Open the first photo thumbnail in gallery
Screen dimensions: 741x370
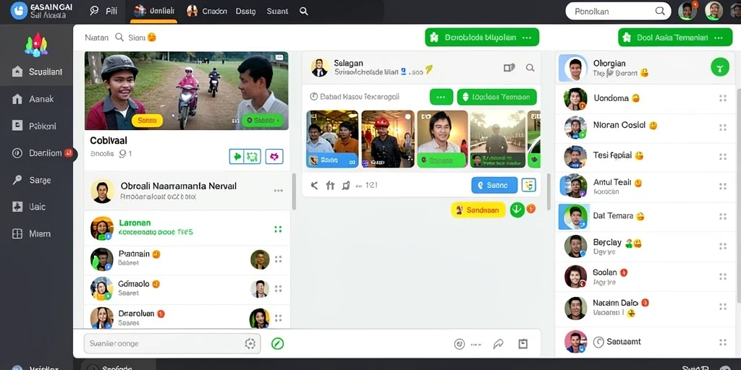point(332,139)
